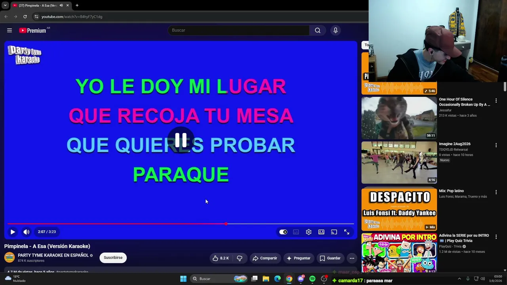Viewport: 507px width, 285px height.
Task: Open the Compartir share dialog
Action: pyautogui.click(x=265, y=258)
